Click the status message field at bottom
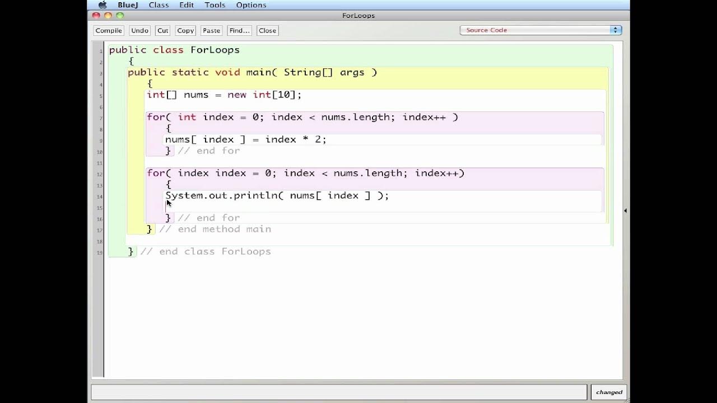 pyautogui.click(x=339, y=392)
